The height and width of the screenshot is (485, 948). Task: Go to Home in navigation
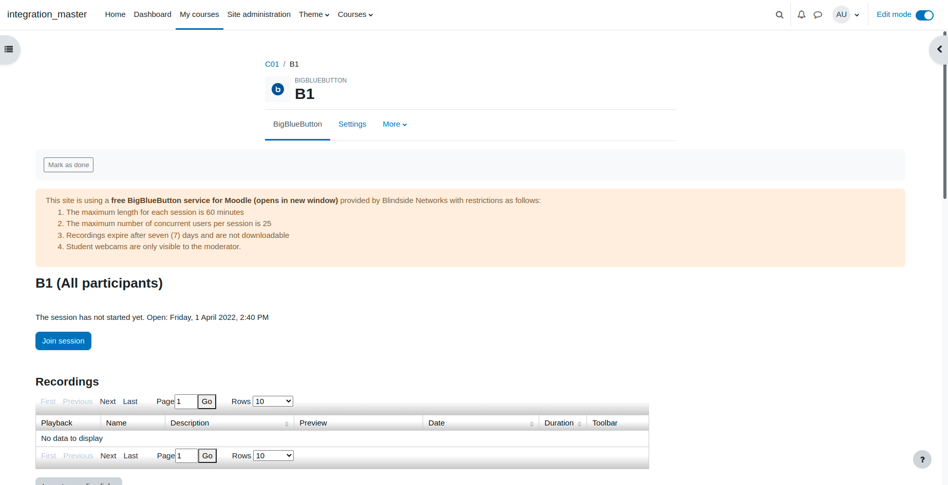coord(115,15)
